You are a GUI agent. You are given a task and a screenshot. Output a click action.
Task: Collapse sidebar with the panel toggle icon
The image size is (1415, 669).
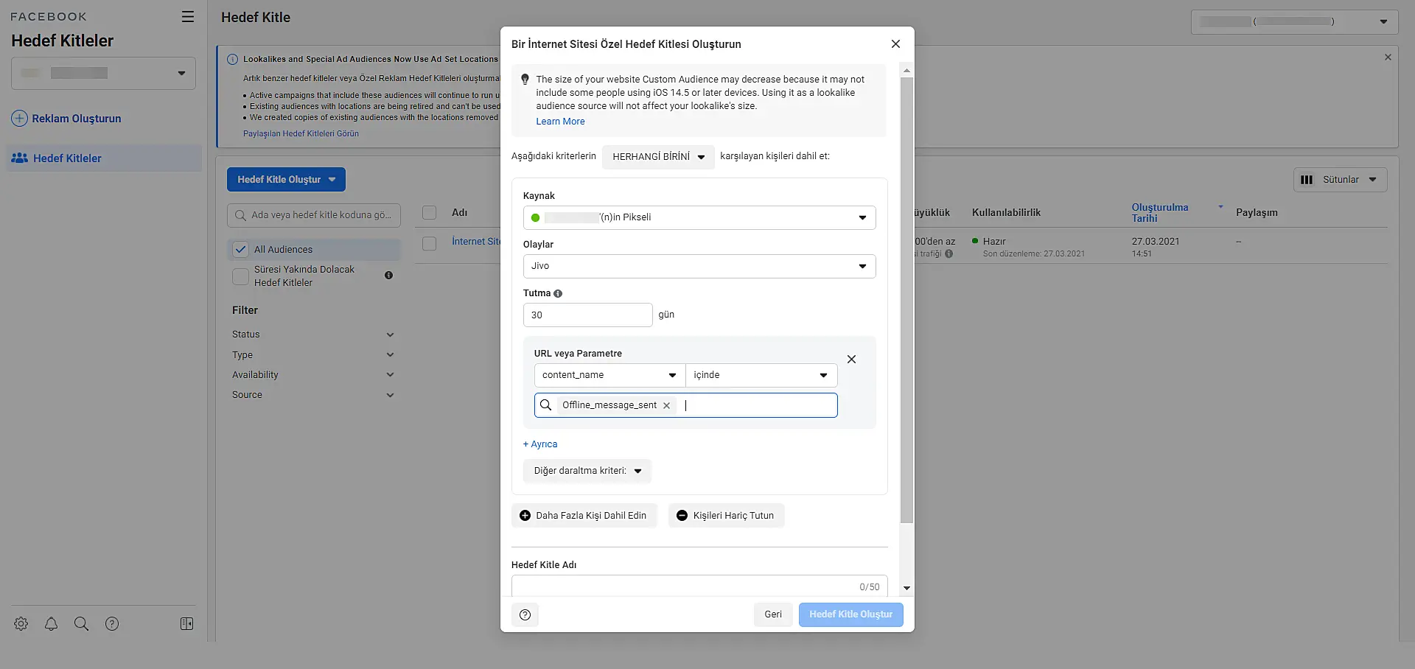186,624
